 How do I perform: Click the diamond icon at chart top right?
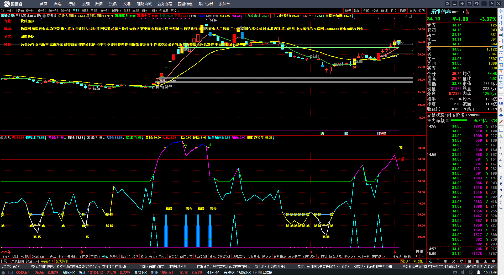406,16
